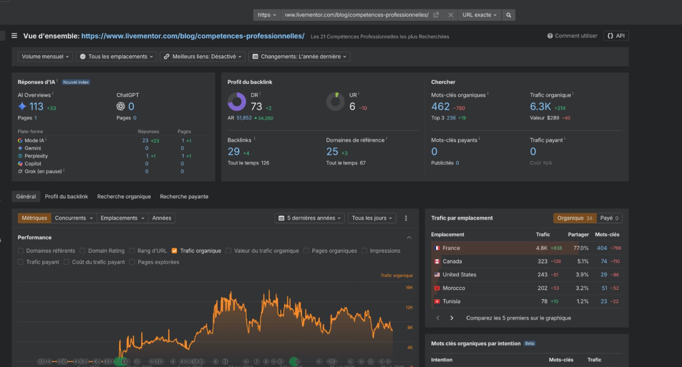682x367 pixels.
Task: Click the ChatGPT logo icon
Action: (121, 106)
